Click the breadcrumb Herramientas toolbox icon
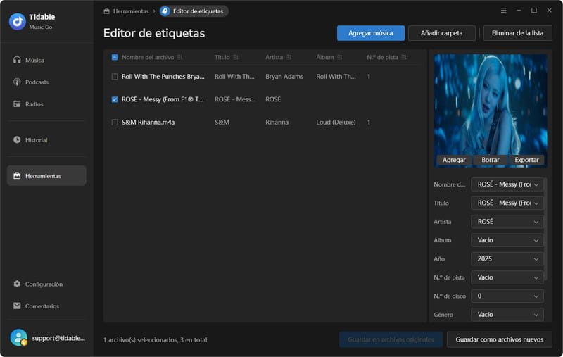563x357 pixels. pyautogui.click(x=107, y=11)
